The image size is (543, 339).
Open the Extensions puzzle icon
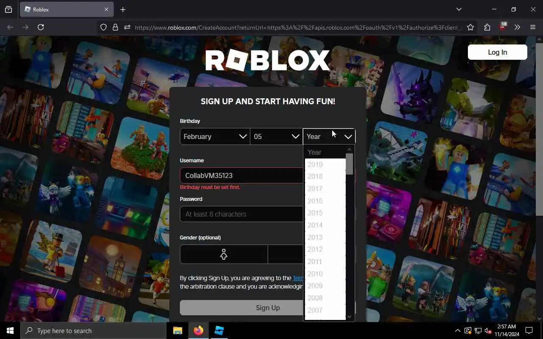coord(487,27)
